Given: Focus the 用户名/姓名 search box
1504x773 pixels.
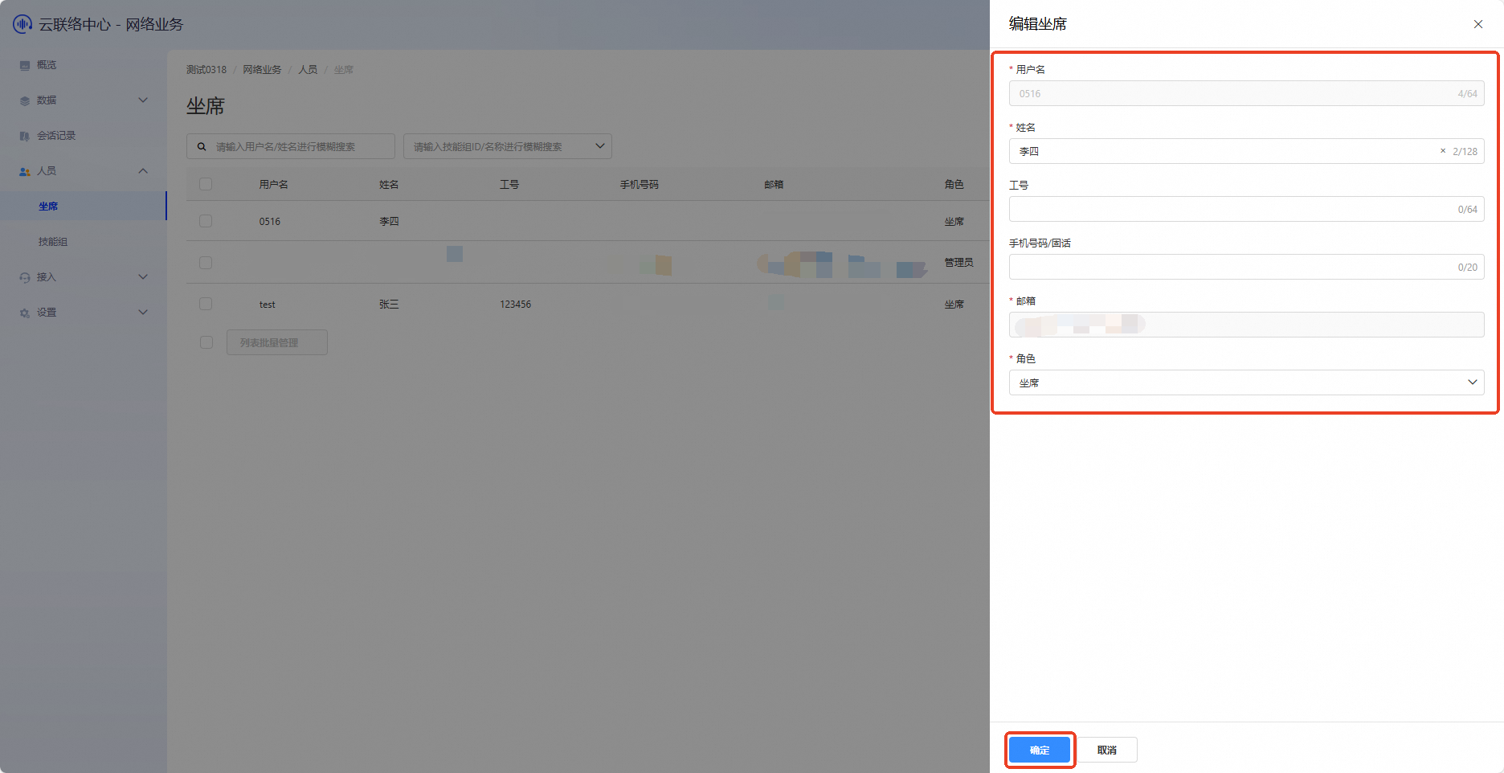Looking at the screenshot, I should pyautogui.click(x=291, y=146).
